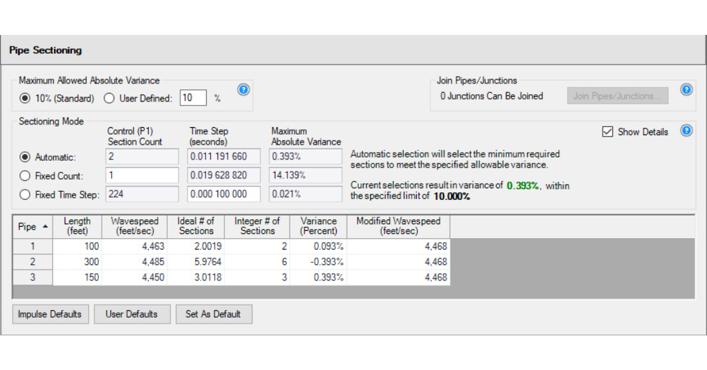Open help icon beside Show Details
The height and width of the screenshot is (370, 707).
(x=686, y=131)
